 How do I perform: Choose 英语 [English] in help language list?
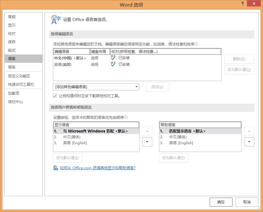[x=181, y=143]
